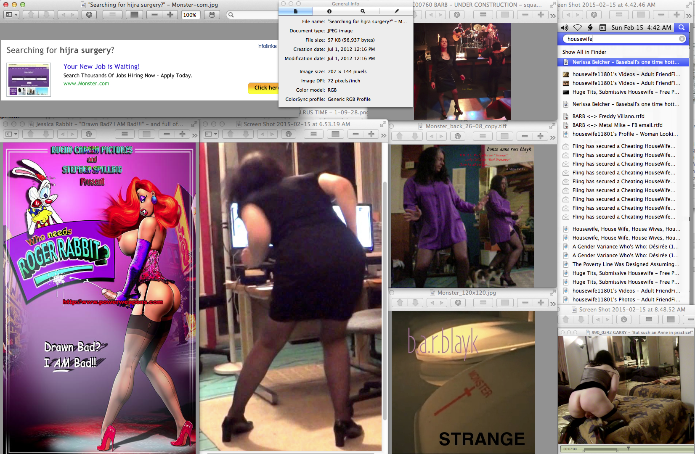The image size is (695, 454).
Task: Zoom in in Screen Shot 4.42.46 window
Action: 676,15
